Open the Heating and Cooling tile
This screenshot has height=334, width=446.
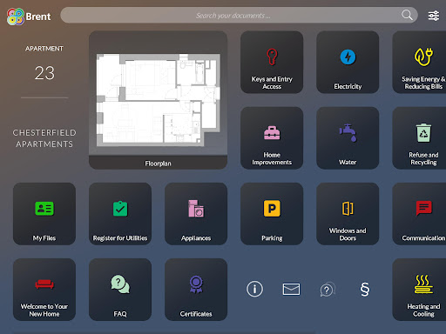(x=419, y=290)
